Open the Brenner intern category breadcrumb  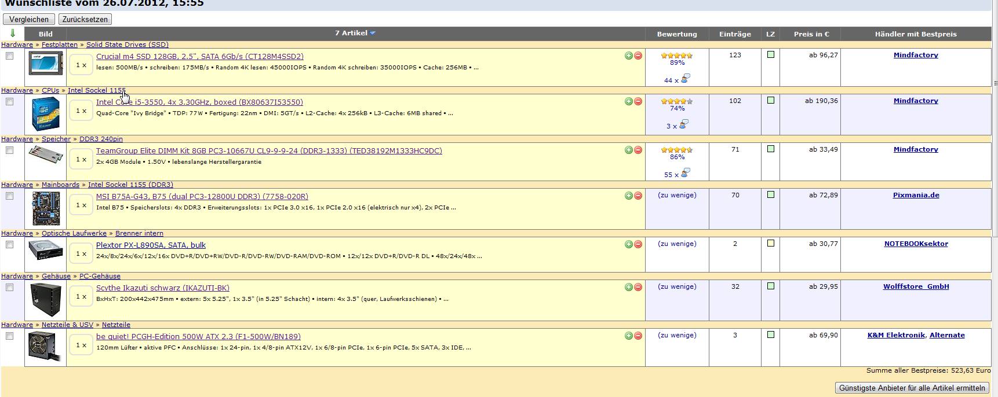click(x=139, y=233)
